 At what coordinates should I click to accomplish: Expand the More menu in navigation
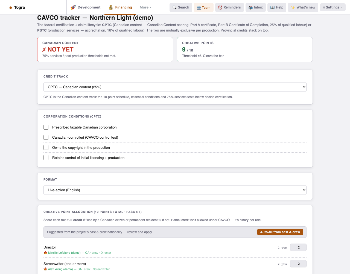(x=145, y=7)
